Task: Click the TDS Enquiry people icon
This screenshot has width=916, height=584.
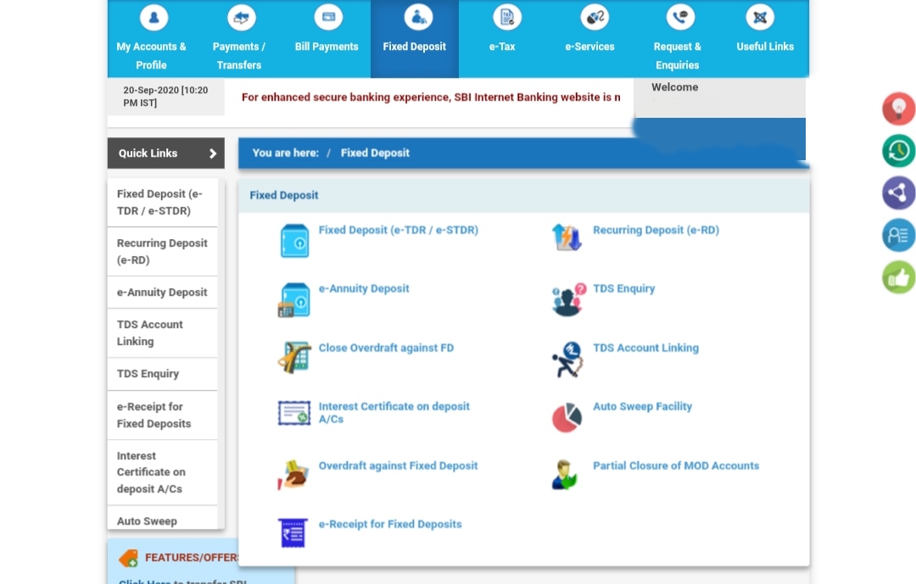Action: 568,299
